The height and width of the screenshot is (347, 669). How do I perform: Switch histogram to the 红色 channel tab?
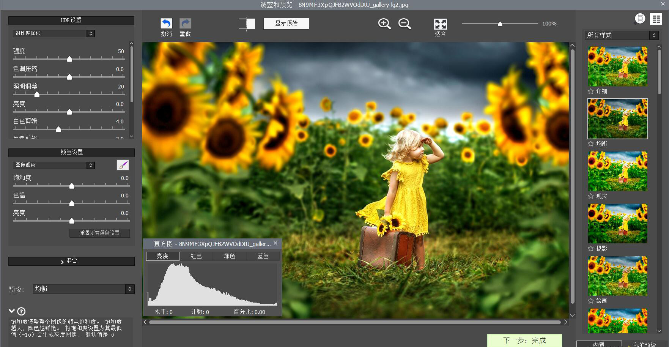coord(196,256)
